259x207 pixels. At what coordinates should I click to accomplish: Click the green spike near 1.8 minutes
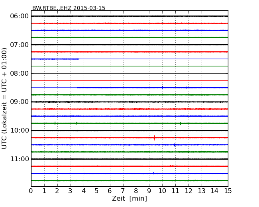(55, 123)
